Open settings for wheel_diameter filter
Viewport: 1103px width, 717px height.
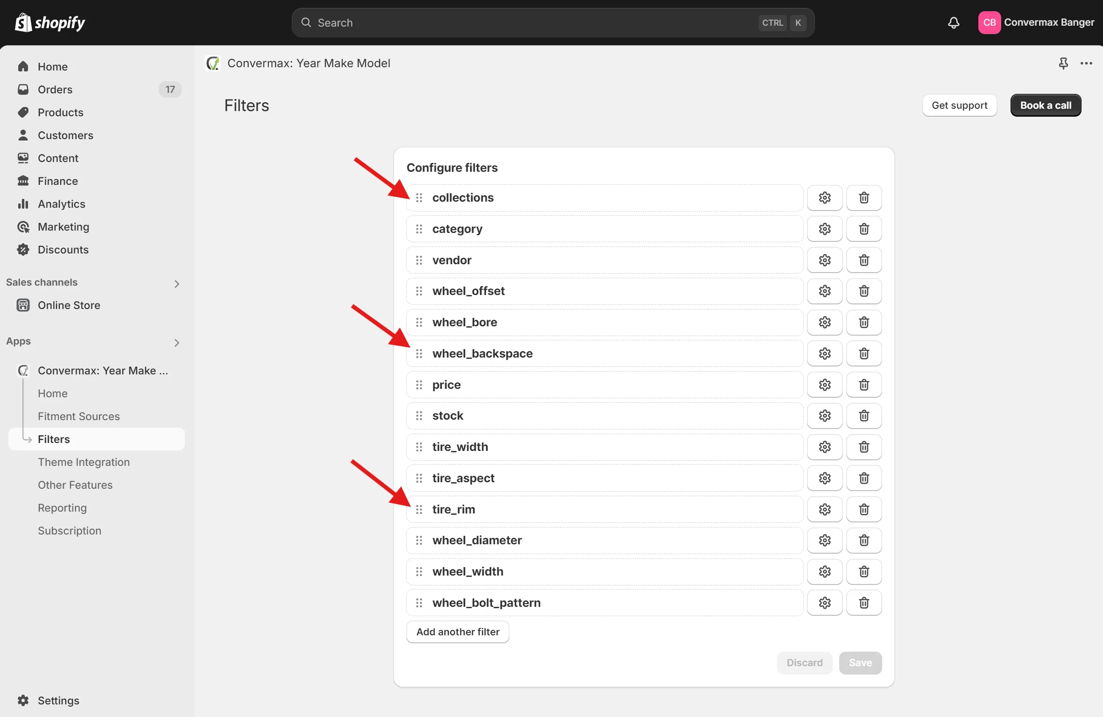tap(825, 540)
